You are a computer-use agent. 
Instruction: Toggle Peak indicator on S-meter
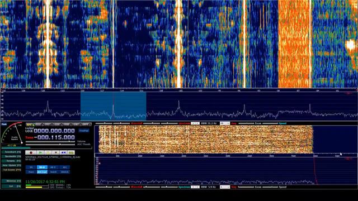click(x=4, y=124)
